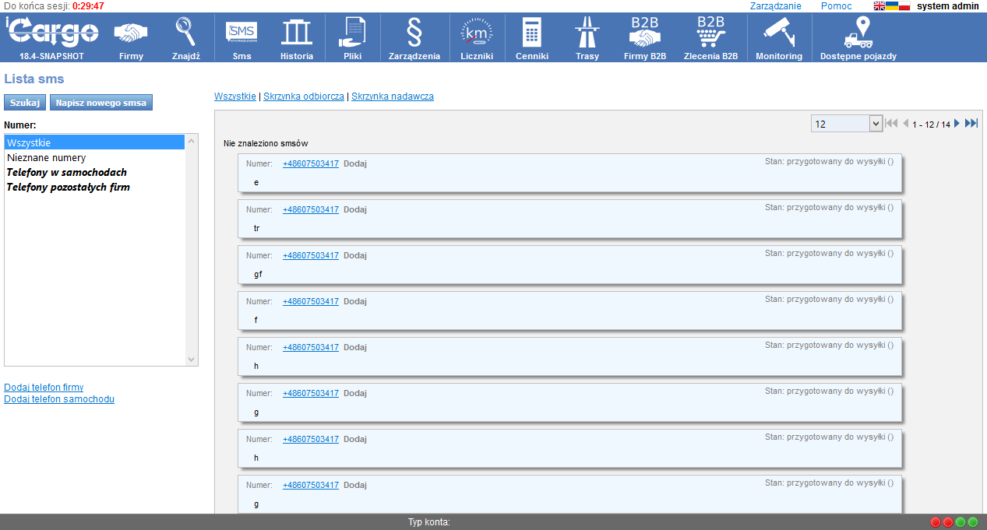987x530 pixels.
Task: Open the Historia building icon
Action: coord(296,33)
